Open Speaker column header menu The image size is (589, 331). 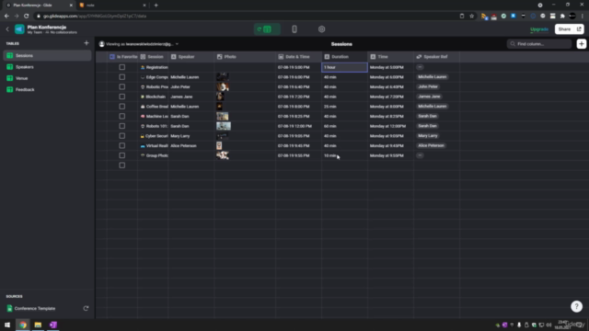tap(191, 57)
